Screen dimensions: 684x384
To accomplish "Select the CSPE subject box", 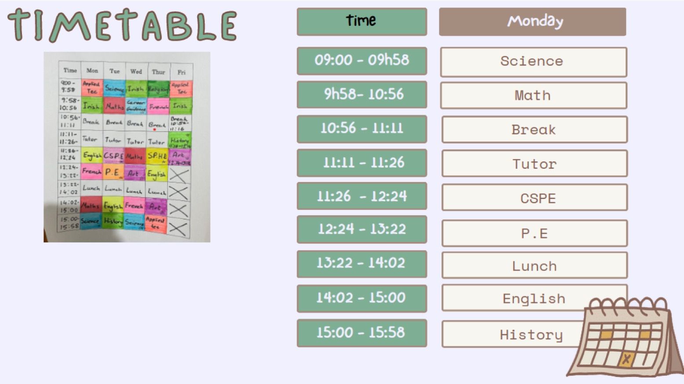I will click(535, 197).
